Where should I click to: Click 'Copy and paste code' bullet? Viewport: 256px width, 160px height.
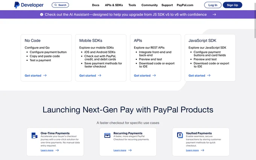(x=45, y=56)
